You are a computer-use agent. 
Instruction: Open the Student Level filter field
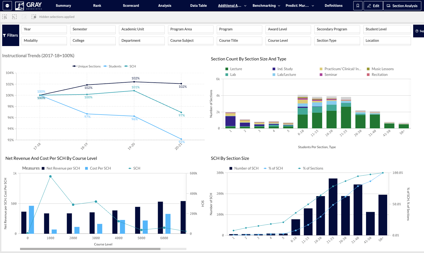pos(387,29)
